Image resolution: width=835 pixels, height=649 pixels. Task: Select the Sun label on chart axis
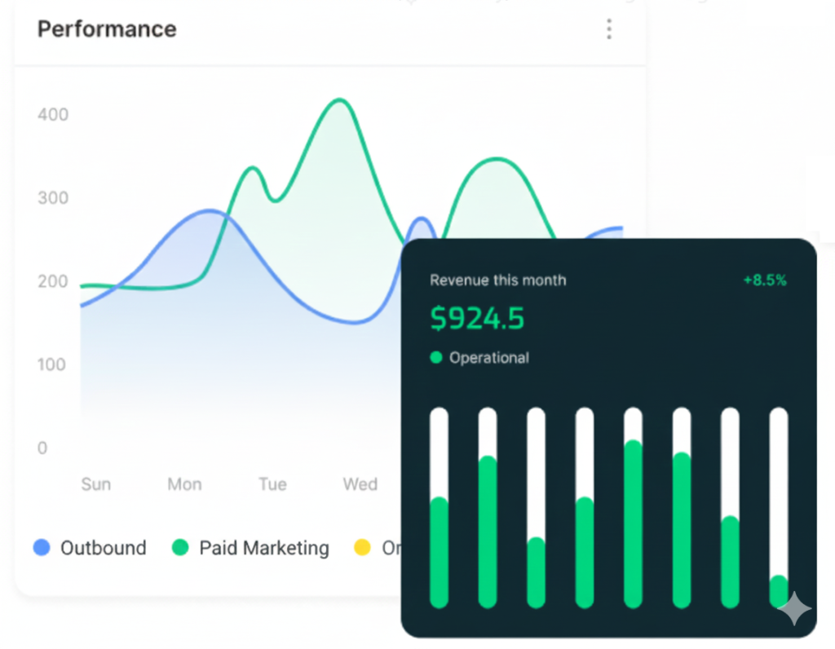(x=95, y=484)
